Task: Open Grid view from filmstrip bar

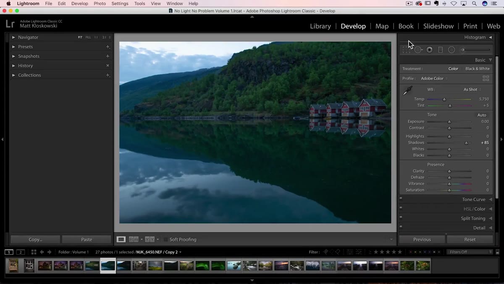Action: point(34,252)
